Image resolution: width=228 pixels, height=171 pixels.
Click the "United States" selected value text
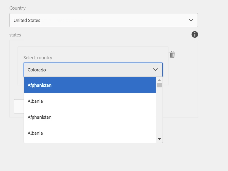27,20
